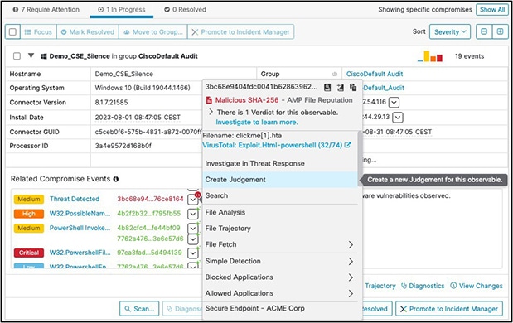This screenshot has height=323, width=513.
Task: Open the W32.PowershellFil... event link
Action: [80, 253]
